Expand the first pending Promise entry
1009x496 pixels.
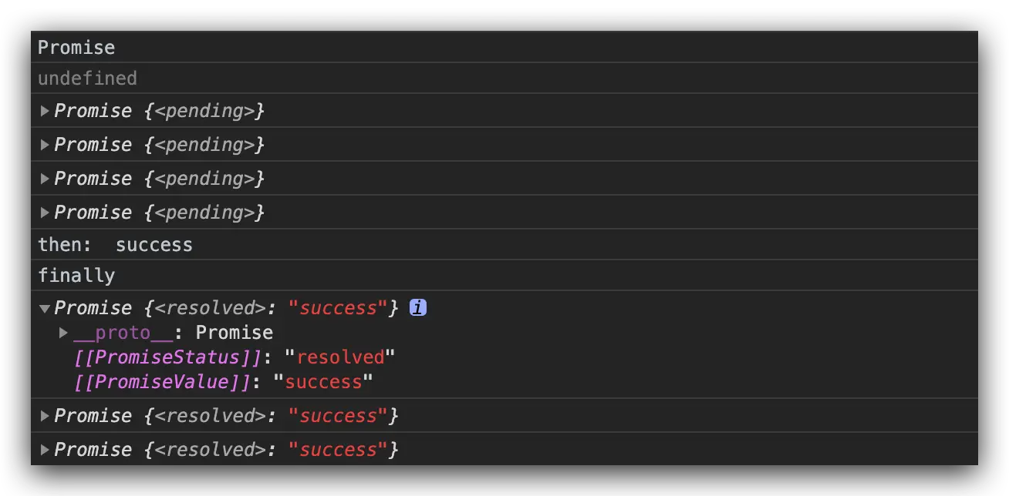tap(45, 111)
